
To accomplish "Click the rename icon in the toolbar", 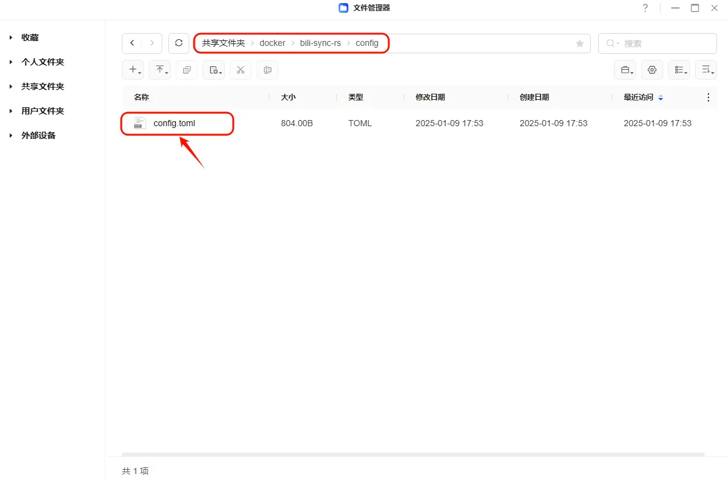I will [x=268, y=70].
